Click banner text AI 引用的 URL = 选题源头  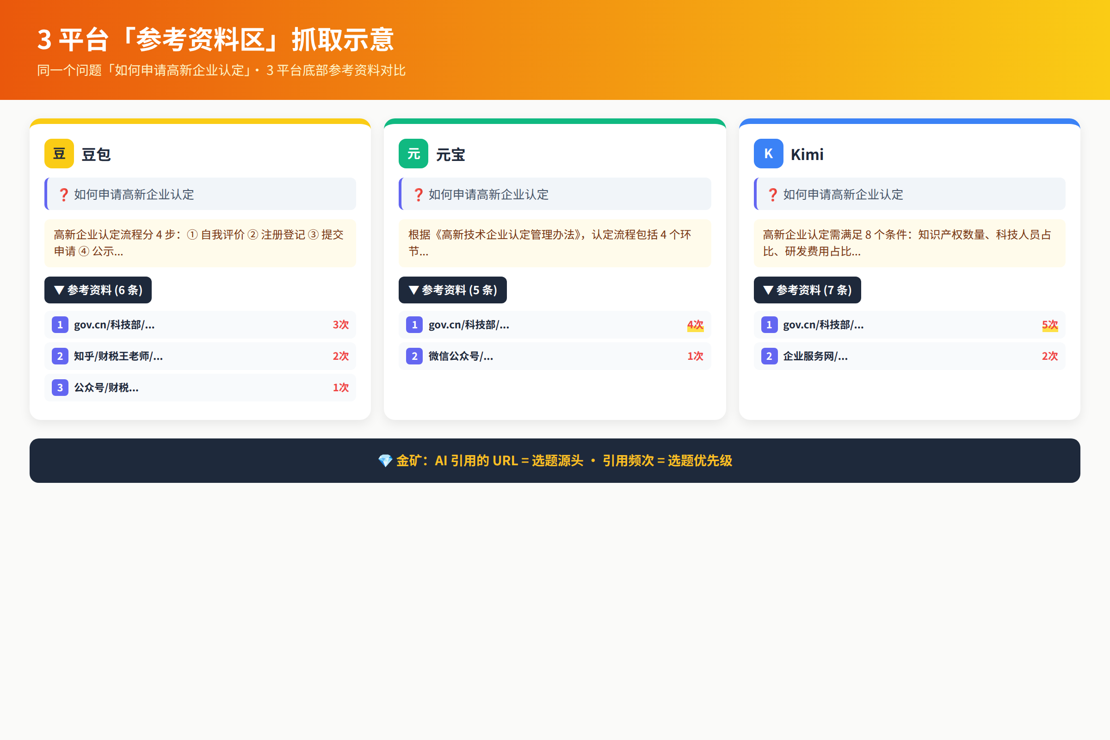[x=509, y=461]
